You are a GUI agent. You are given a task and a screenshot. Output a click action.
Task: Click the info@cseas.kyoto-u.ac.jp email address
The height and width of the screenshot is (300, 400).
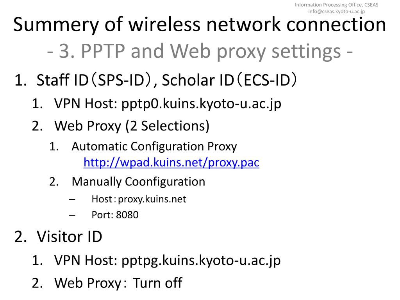tap(336, 11)
